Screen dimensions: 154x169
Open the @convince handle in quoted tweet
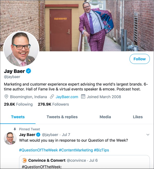76,160
